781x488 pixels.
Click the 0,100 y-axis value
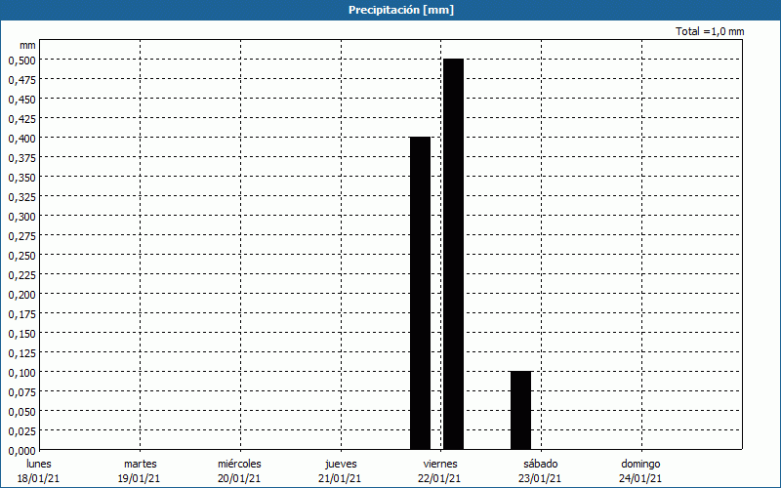22,373
